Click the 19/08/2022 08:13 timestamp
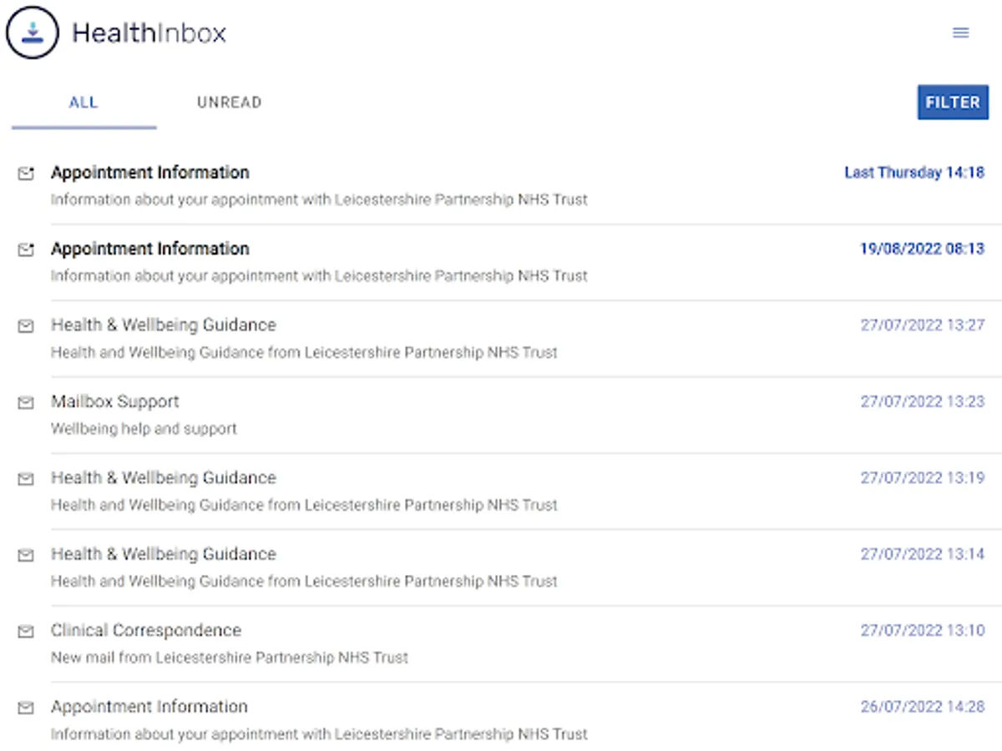The height and width of the screenshot is (751, 1002). 922,249
